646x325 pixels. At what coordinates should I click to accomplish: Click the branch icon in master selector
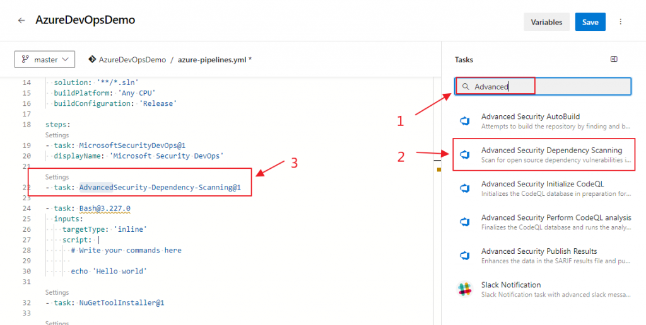[x=25, y=60]
